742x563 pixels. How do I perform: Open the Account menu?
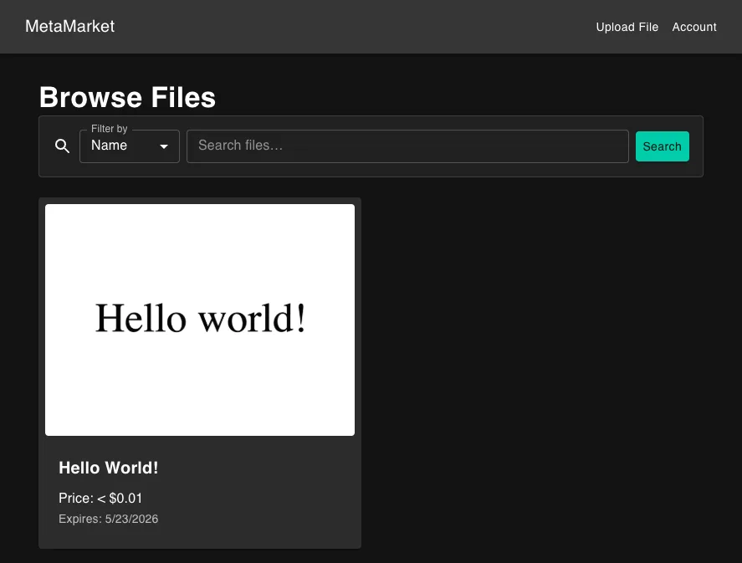[x=694, y=27]
